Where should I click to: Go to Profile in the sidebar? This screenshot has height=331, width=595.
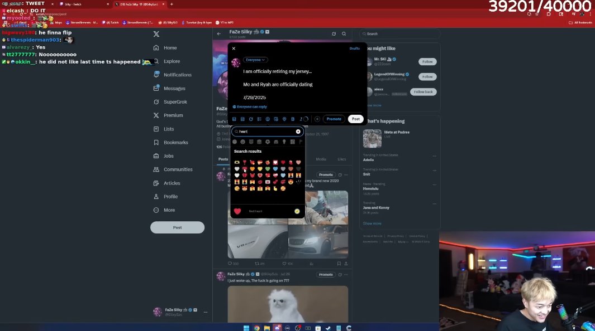[x=166, y=197]
